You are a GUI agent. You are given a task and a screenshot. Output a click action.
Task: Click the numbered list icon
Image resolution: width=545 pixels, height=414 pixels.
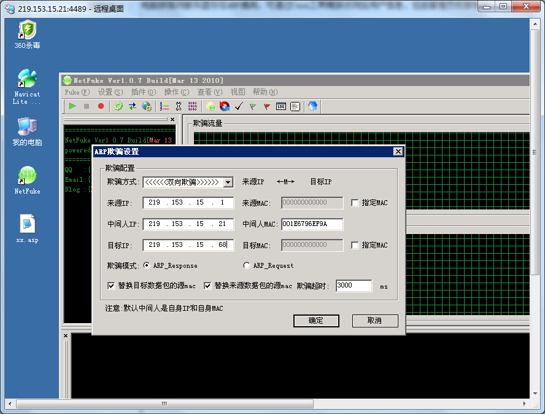[164, 106]
